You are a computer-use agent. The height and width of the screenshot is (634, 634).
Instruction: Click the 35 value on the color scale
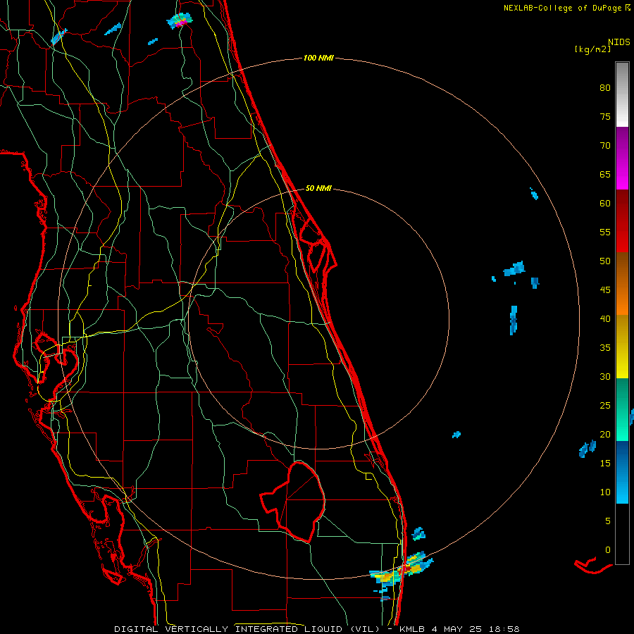[605, 348]
